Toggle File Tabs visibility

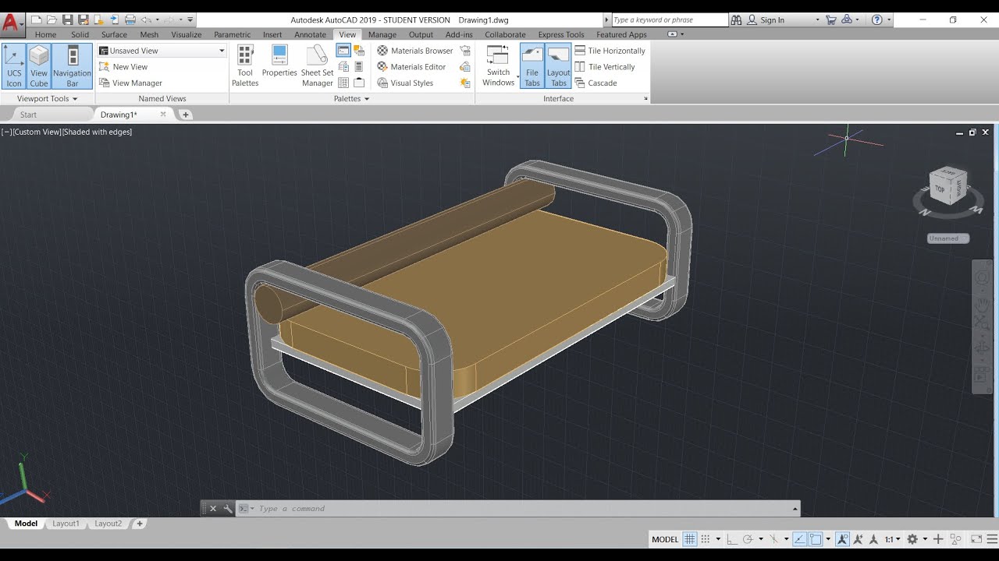tap(532, 65)
